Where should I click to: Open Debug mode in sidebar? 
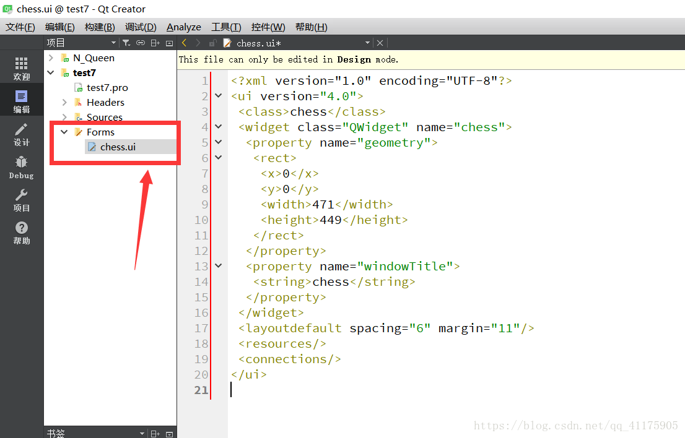point(22,168)
